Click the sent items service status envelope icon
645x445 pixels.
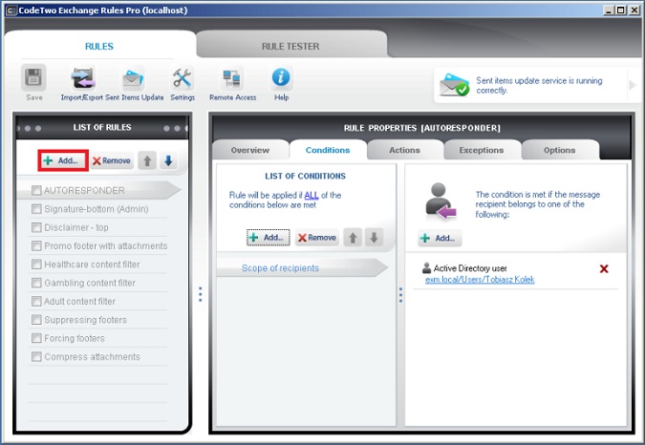pyautogui.click(x=454, y=85)
